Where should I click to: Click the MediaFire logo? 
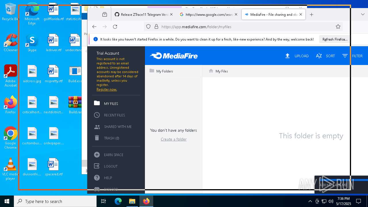[x=174, y=56]
